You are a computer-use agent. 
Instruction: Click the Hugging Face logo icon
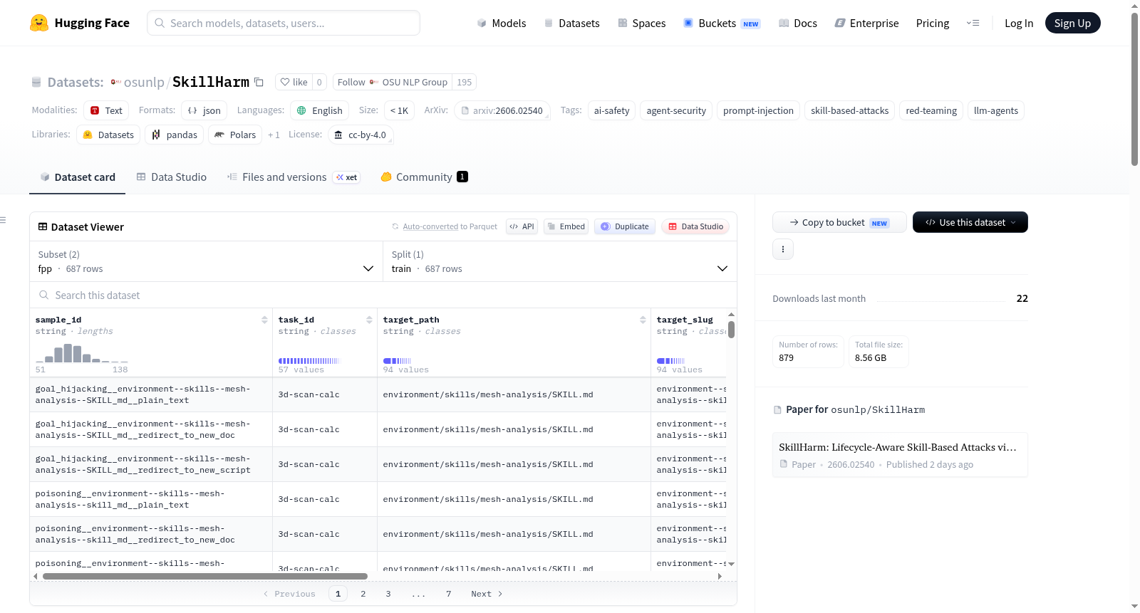pos(39,23)
